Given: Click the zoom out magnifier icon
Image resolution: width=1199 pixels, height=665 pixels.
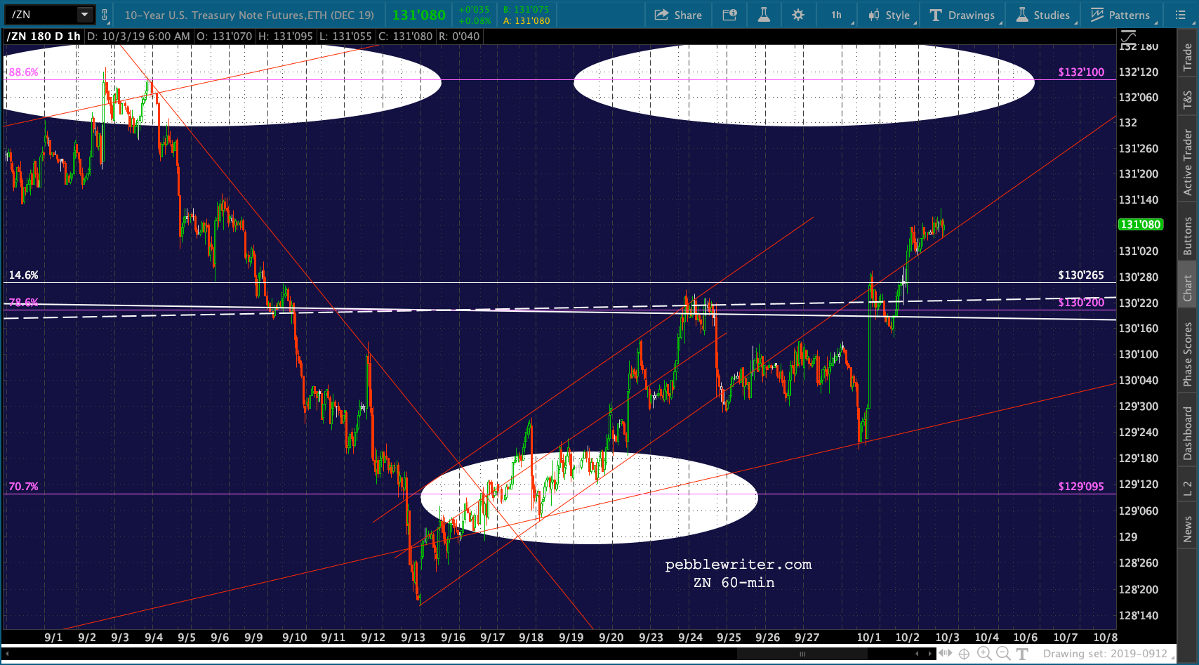Looking at the screenshot, I should point(1003,654).
